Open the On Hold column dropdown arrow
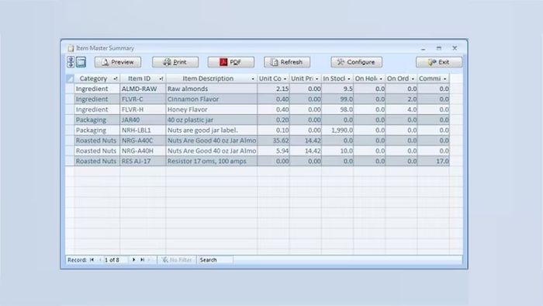 [381, 79]
